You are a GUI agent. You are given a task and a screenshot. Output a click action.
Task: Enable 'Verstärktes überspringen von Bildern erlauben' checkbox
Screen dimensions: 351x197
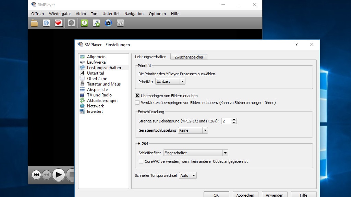point(137,103)
